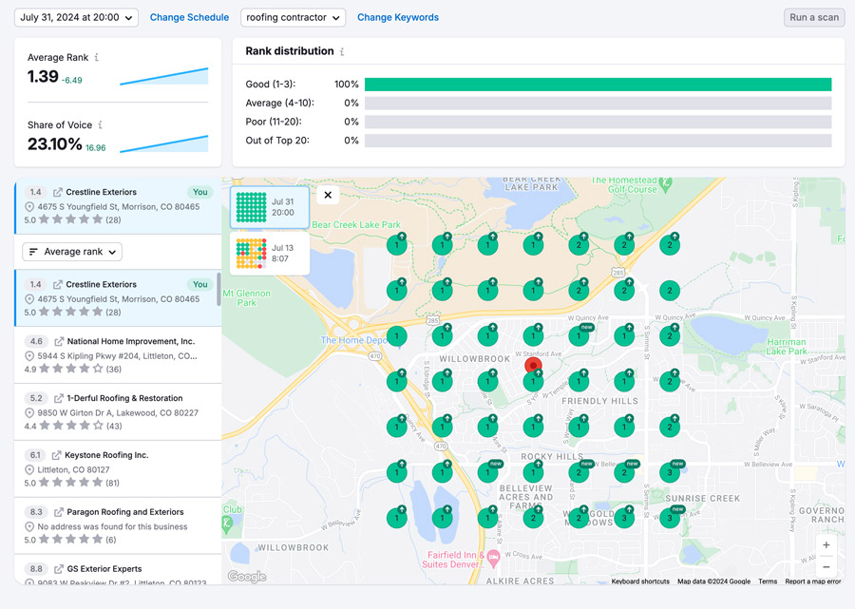Click the Average Rank info icon
This screenshot has width=855, height=609.
tap(97, 58)
